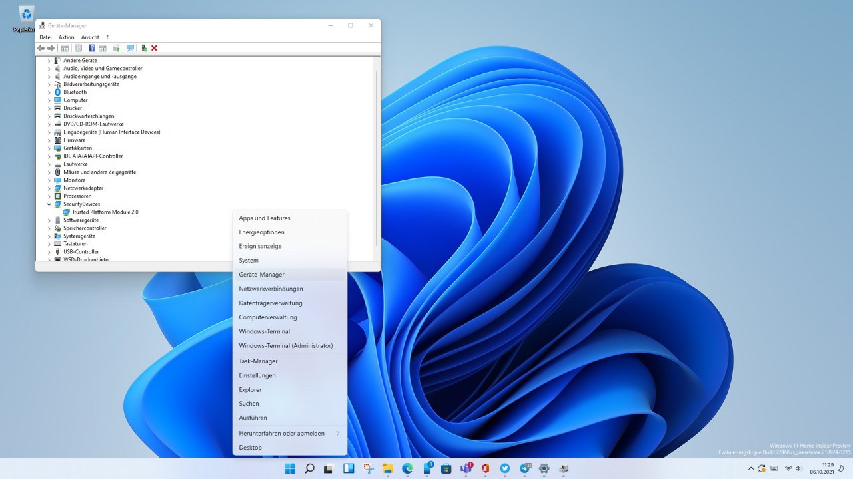Viewport: 853px width, 479px height.
Task: Expand the USB-Controller node
Action: coord(49,252)
